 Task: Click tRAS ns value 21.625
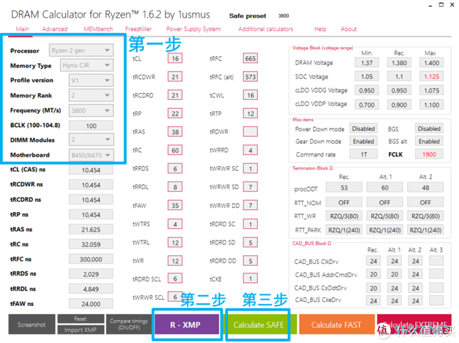[91, 230]
